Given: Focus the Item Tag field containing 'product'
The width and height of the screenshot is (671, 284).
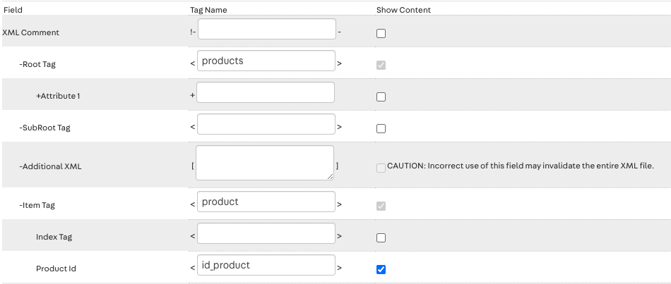Looking at the screenshot, I should [266, 202].
